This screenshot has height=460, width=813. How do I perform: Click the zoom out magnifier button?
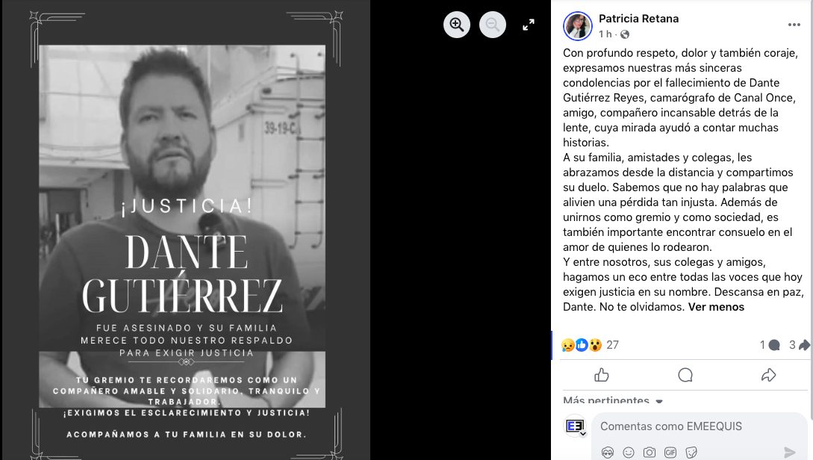(493, 25)
